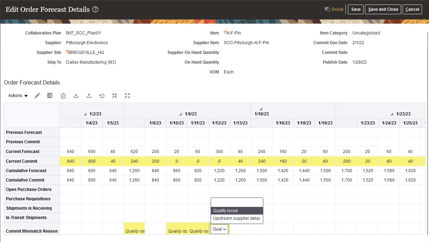Select 'Upstream supplier delay' from the dropdown list

coord(237,218)
